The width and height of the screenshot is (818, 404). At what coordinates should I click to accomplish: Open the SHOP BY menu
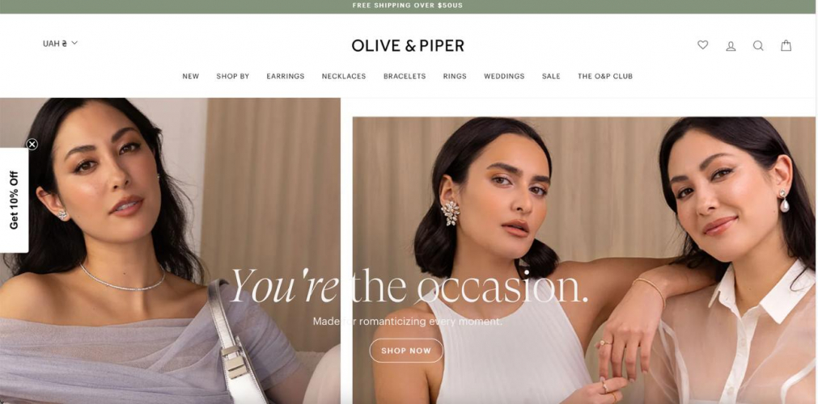pyautogui.click(x=233, y=76)
